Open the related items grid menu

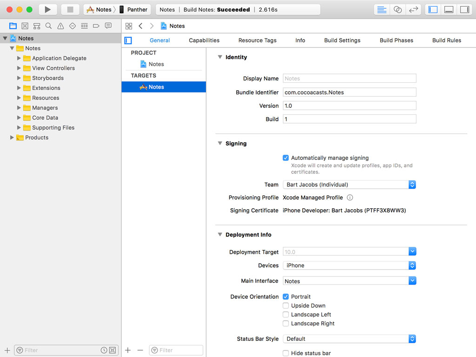129,26
